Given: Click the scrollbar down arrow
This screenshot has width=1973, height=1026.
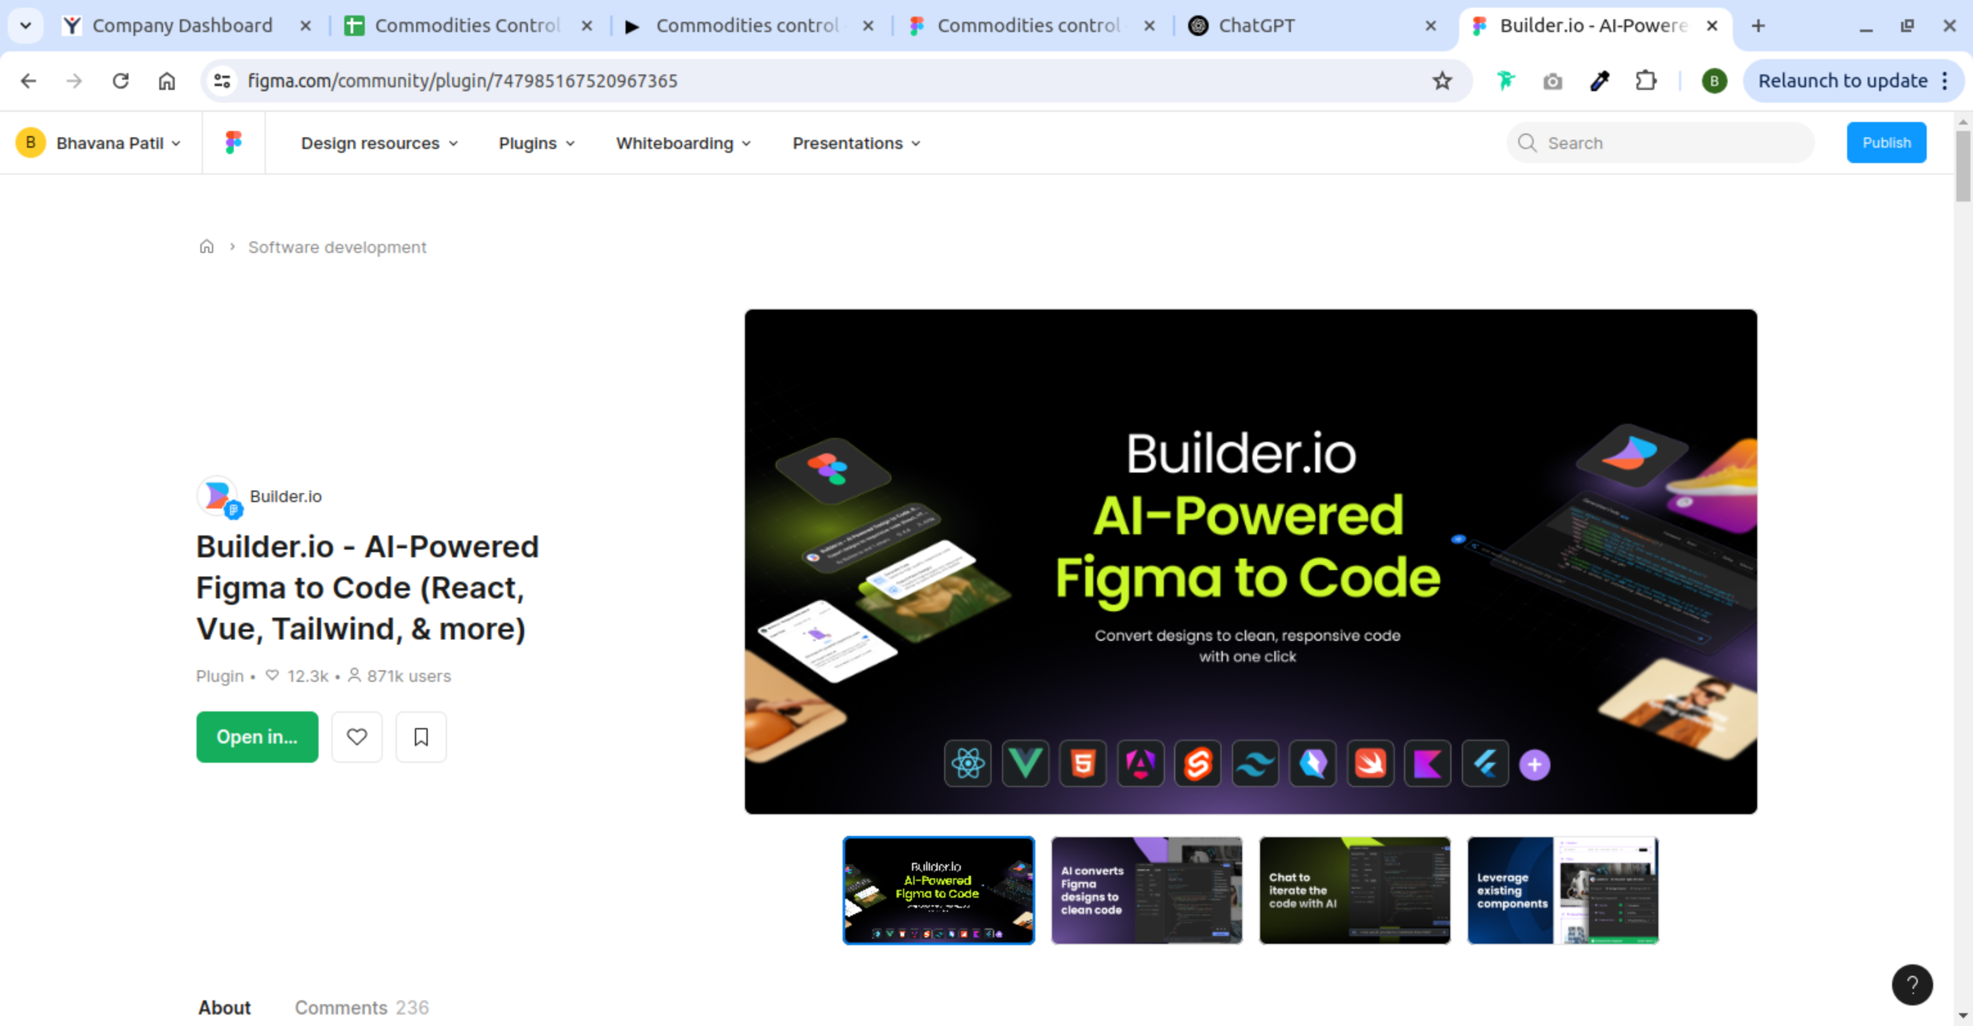Looking at the screenshot, I should click(x=1962, y=1016).
